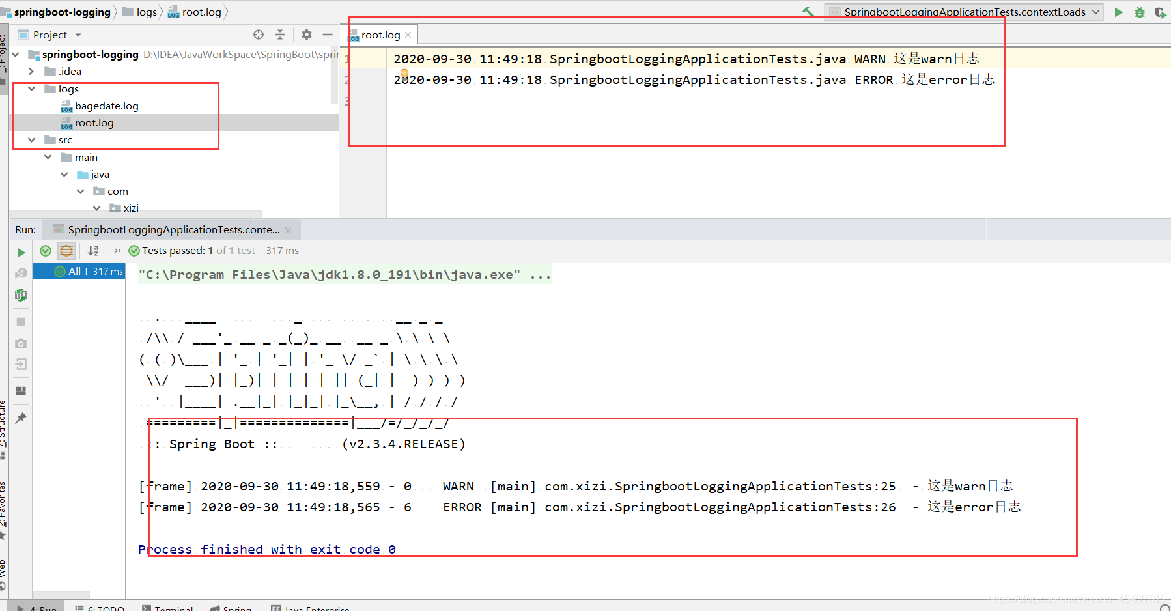1171x611 pixels.
Task: Toggle Sort Alphabetically in test runner
Action: pos(93,251)
